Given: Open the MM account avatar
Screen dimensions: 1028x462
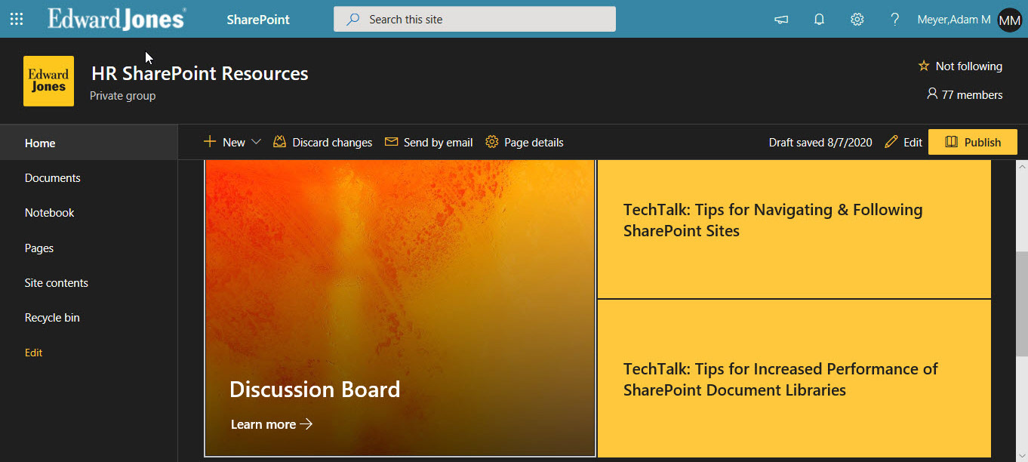Looking at the screenshot, I should pos(1010,20).
